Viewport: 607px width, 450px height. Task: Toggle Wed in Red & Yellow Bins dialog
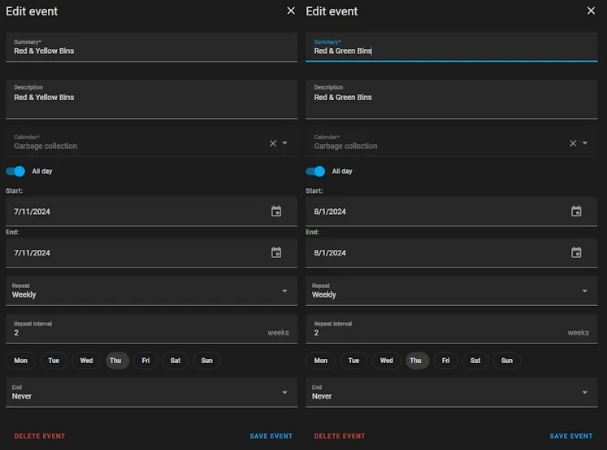[x=86, y=360]
